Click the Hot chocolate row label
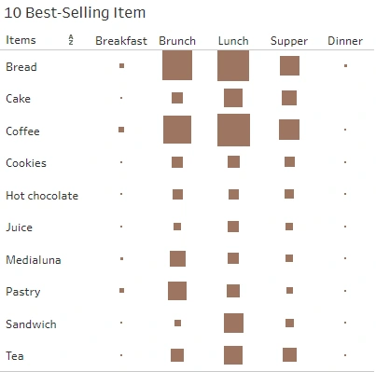Screen dimensions: 376x372 [42, 196]
